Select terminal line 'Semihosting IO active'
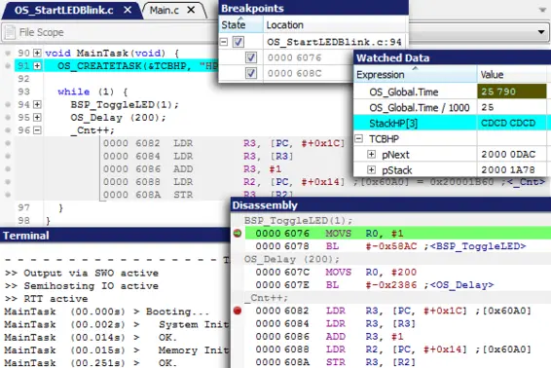The height and width of the screenshot is (368, 551). point(82,286)
